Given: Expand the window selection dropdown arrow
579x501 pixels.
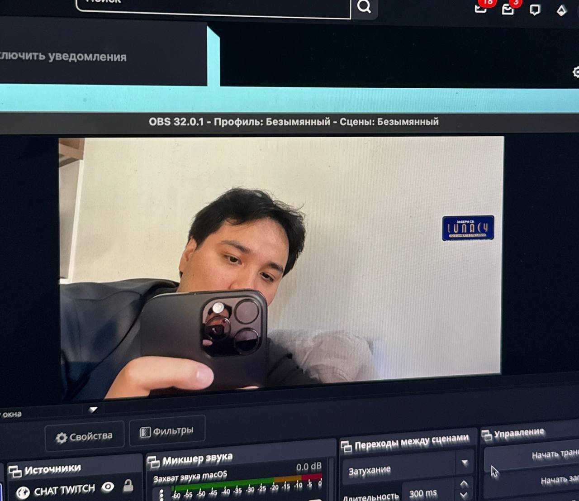Looking at the screenshot, I should click(x=93, y=410).
